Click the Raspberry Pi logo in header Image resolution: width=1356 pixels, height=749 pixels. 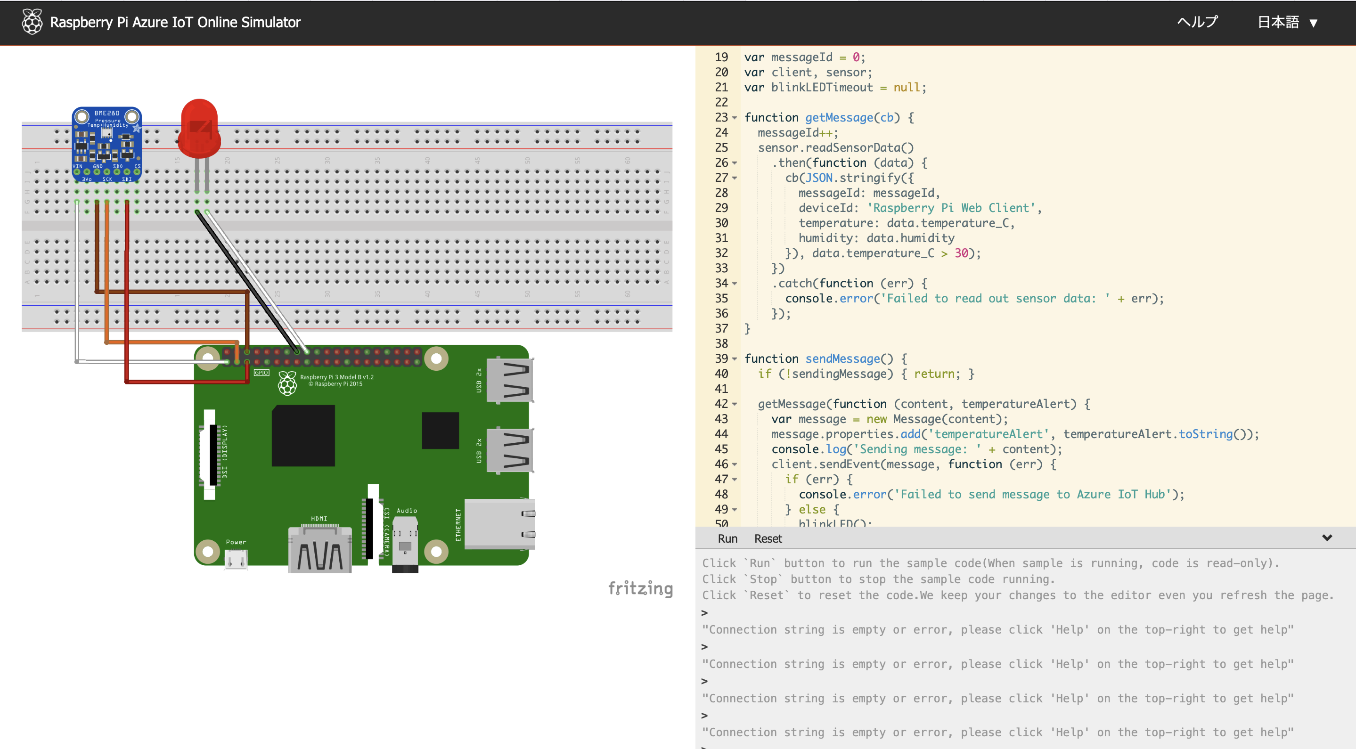pyautogui.click(x=32, y=22)
